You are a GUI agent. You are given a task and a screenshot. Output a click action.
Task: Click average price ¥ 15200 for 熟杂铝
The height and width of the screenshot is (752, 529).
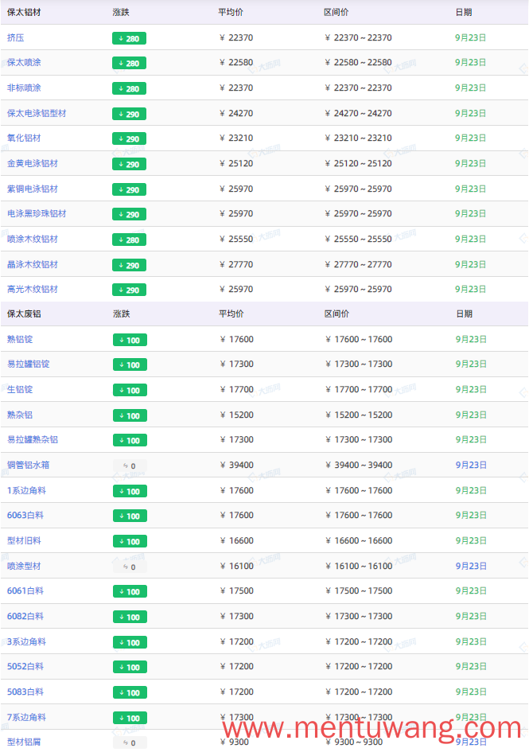pyautogui.click(x=236, y=415)
